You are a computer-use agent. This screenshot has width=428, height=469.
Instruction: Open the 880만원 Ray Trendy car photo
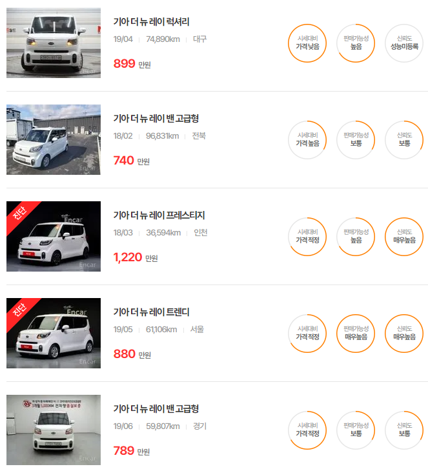(54, 333)
